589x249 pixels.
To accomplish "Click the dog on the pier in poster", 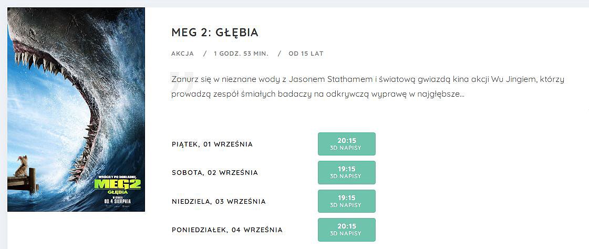I will (22, 165).
